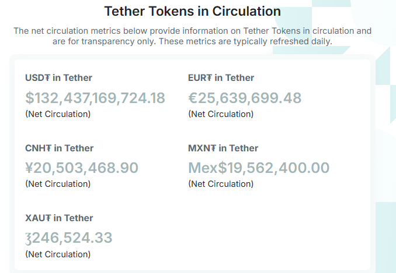The image size is (396, 273).
Task: Click the "Tether Tokens in Circulation" heading
Action: click(192, 11)
